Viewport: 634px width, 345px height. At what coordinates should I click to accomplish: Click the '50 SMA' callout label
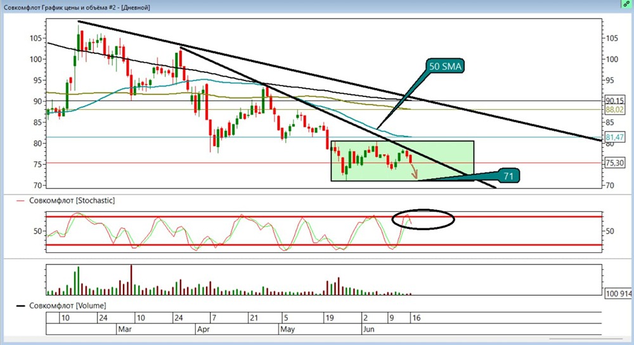click(445, 66)
